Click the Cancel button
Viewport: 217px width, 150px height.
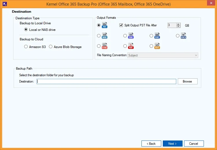point(194,144)
